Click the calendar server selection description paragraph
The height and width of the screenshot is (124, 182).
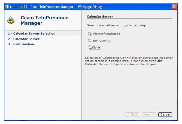point(129,61)
